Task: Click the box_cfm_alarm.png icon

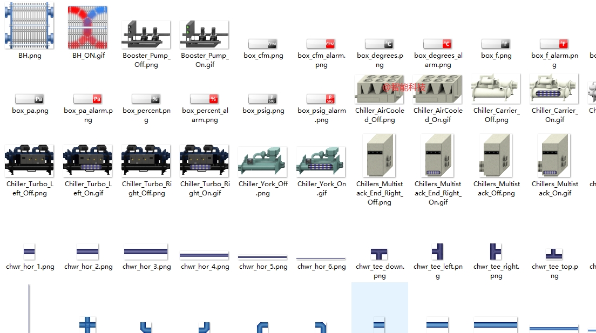Action: tap(321, 44)
